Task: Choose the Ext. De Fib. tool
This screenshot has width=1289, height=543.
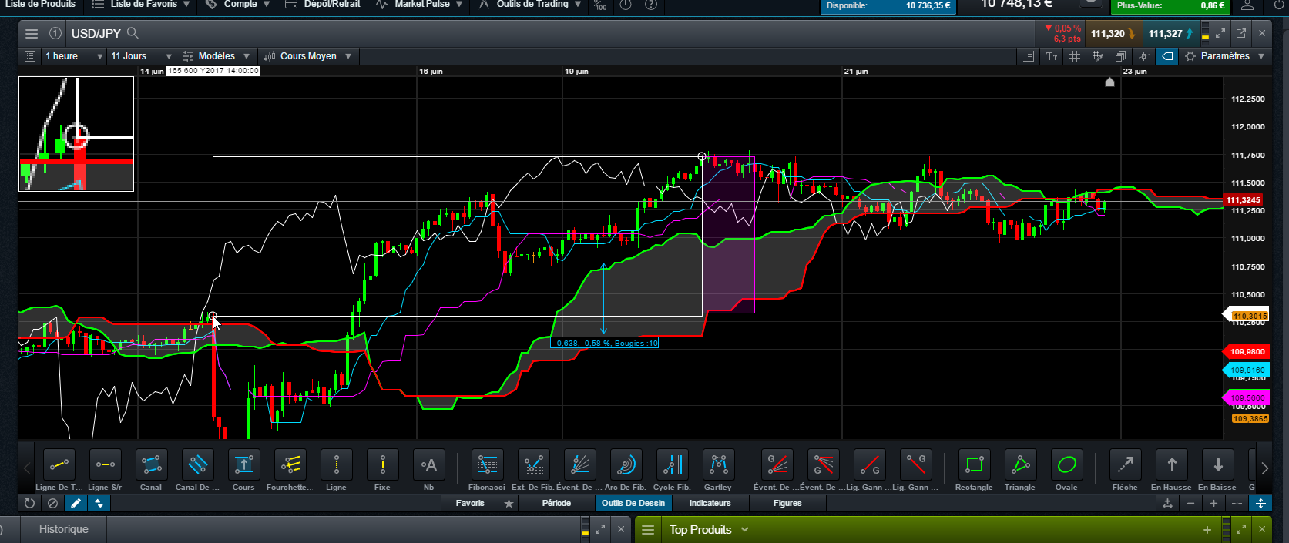Action: [534, 465]
